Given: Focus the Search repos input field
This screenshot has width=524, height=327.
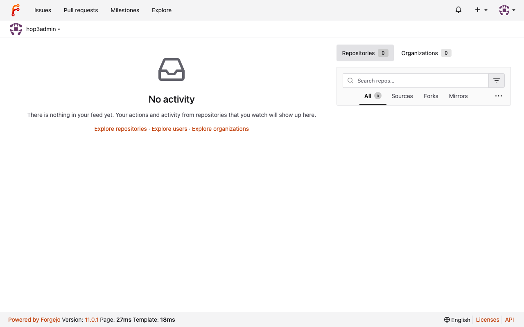Looking at the screenshot, I should (x=416, y=81).
